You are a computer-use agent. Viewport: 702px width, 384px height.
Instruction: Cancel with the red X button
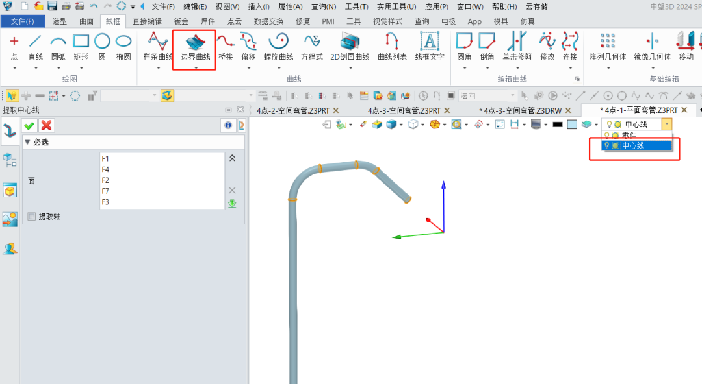click(45, 125)
